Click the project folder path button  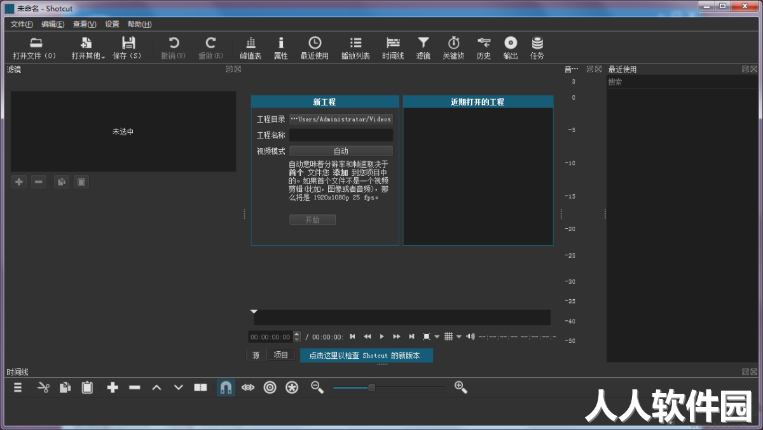[341, 119]
